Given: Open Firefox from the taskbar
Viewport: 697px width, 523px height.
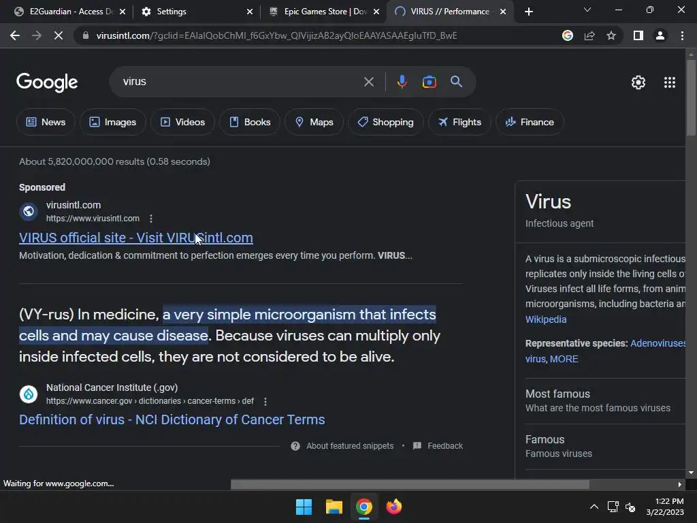Looking at the screenshot, I should point(394,507).
